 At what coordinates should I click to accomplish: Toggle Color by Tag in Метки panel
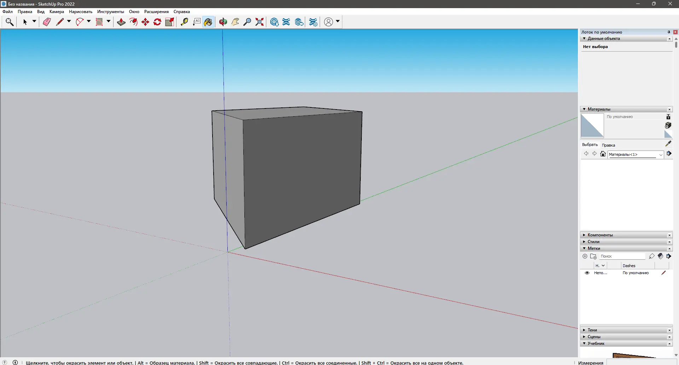660,256
